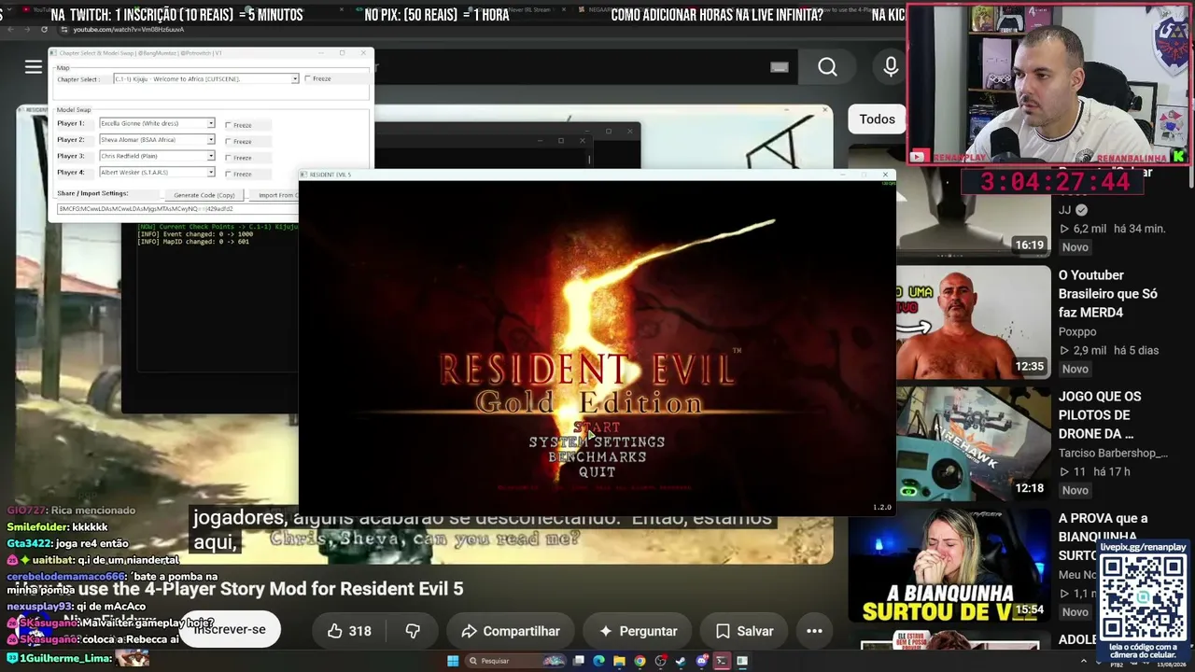Click the YouTube search magnifier icon
1195x672 pixels.
pos(827,67)
